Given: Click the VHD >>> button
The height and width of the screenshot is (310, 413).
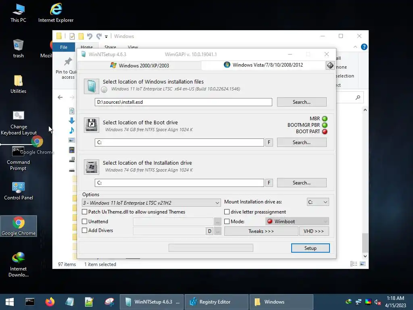Looking at the screenshot, I should point(314,231).
